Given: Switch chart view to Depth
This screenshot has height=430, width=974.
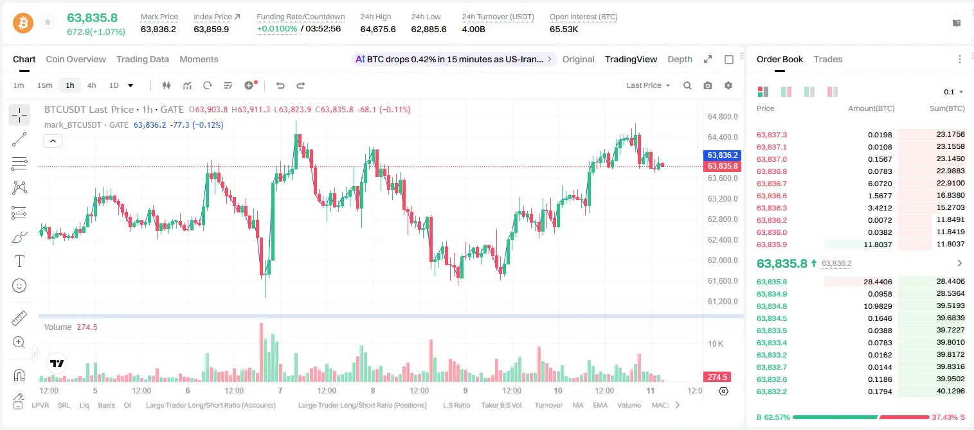Looking at the screenshot, I should [x=680, y=59].
